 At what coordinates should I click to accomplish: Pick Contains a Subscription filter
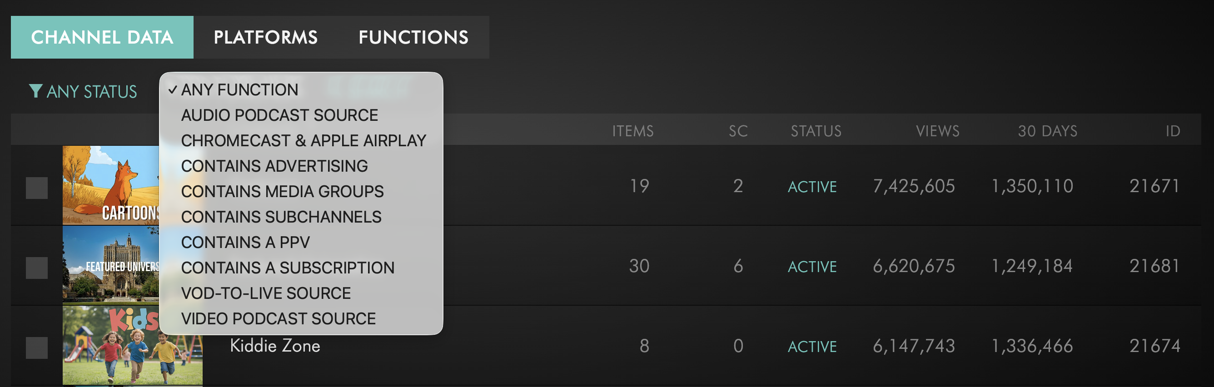tap(288, 268)
